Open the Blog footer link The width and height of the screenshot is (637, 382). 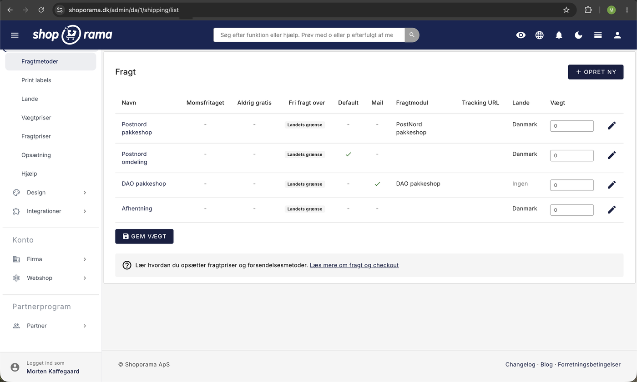(x=546, y=364)
